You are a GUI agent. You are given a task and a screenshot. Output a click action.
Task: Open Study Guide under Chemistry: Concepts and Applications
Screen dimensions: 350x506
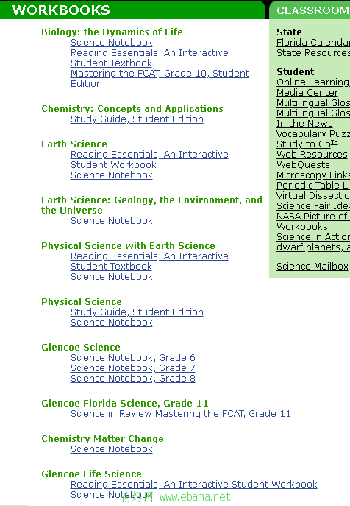coord(137,119)
